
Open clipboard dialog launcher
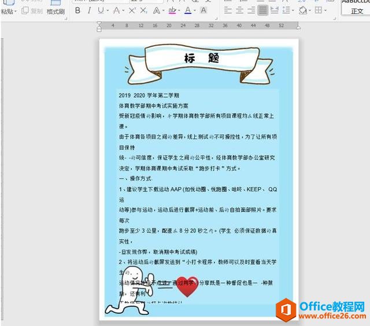[66, 18]
